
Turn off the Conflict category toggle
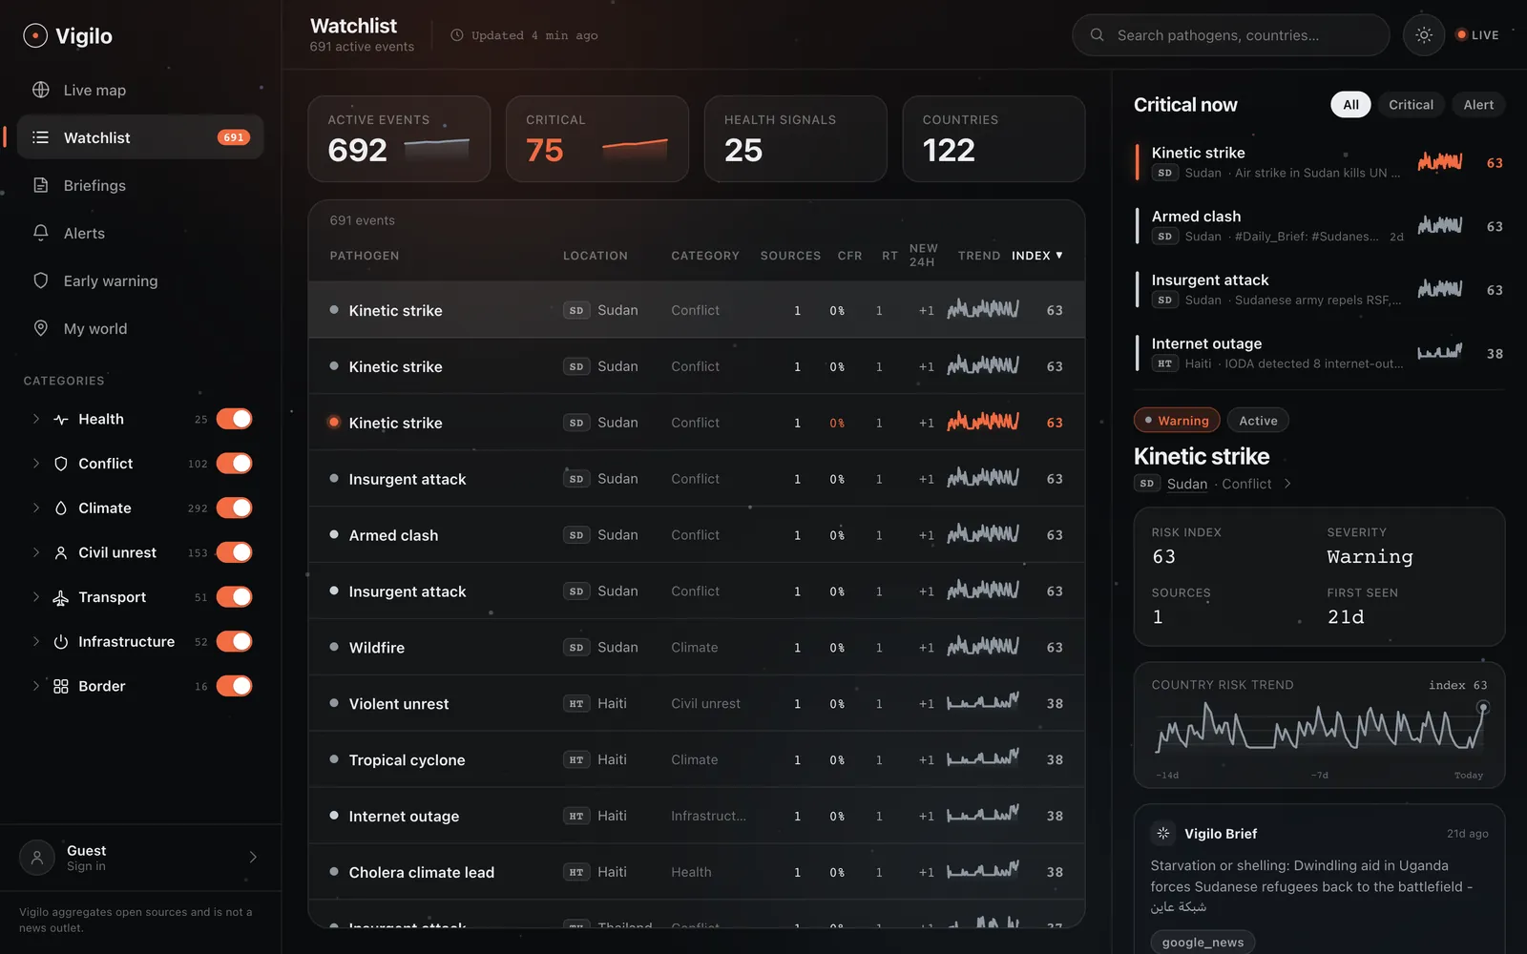coord(234,464)
